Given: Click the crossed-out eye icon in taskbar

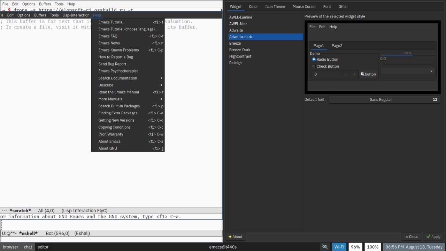Looking at the screenshot, I should 325,247.
